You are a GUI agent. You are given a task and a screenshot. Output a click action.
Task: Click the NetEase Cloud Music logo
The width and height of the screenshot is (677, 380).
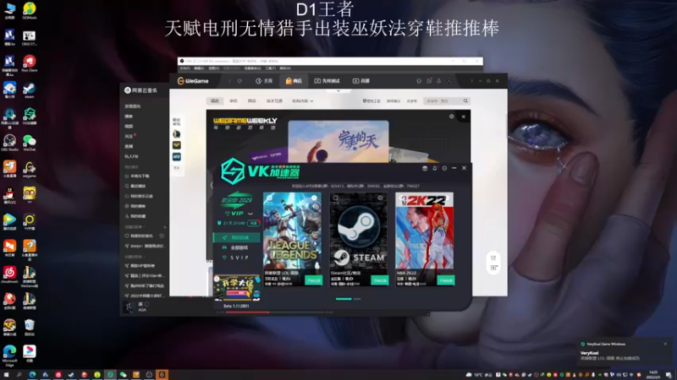(140, 90)
